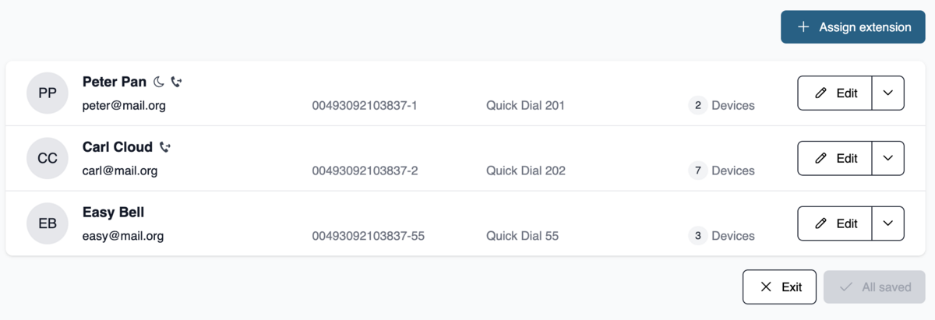
Task: Edit the Easy Bell extension
Action: (834, 223)
